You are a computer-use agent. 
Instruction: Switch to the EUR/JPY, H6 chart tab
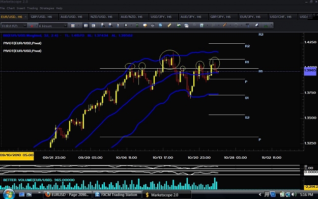click(253, 17)
